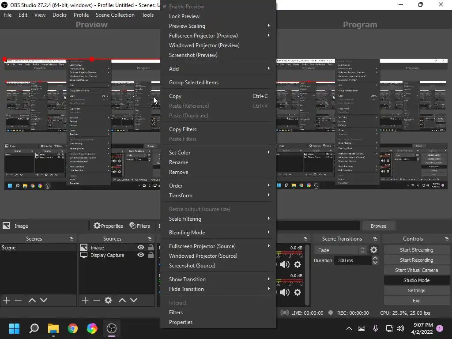The height and width of the screenshot is (339, 452).
Task: Open the Docks menu
Action: (x=60, y=15)
